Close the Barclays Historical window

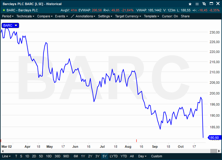coord(218,4)
